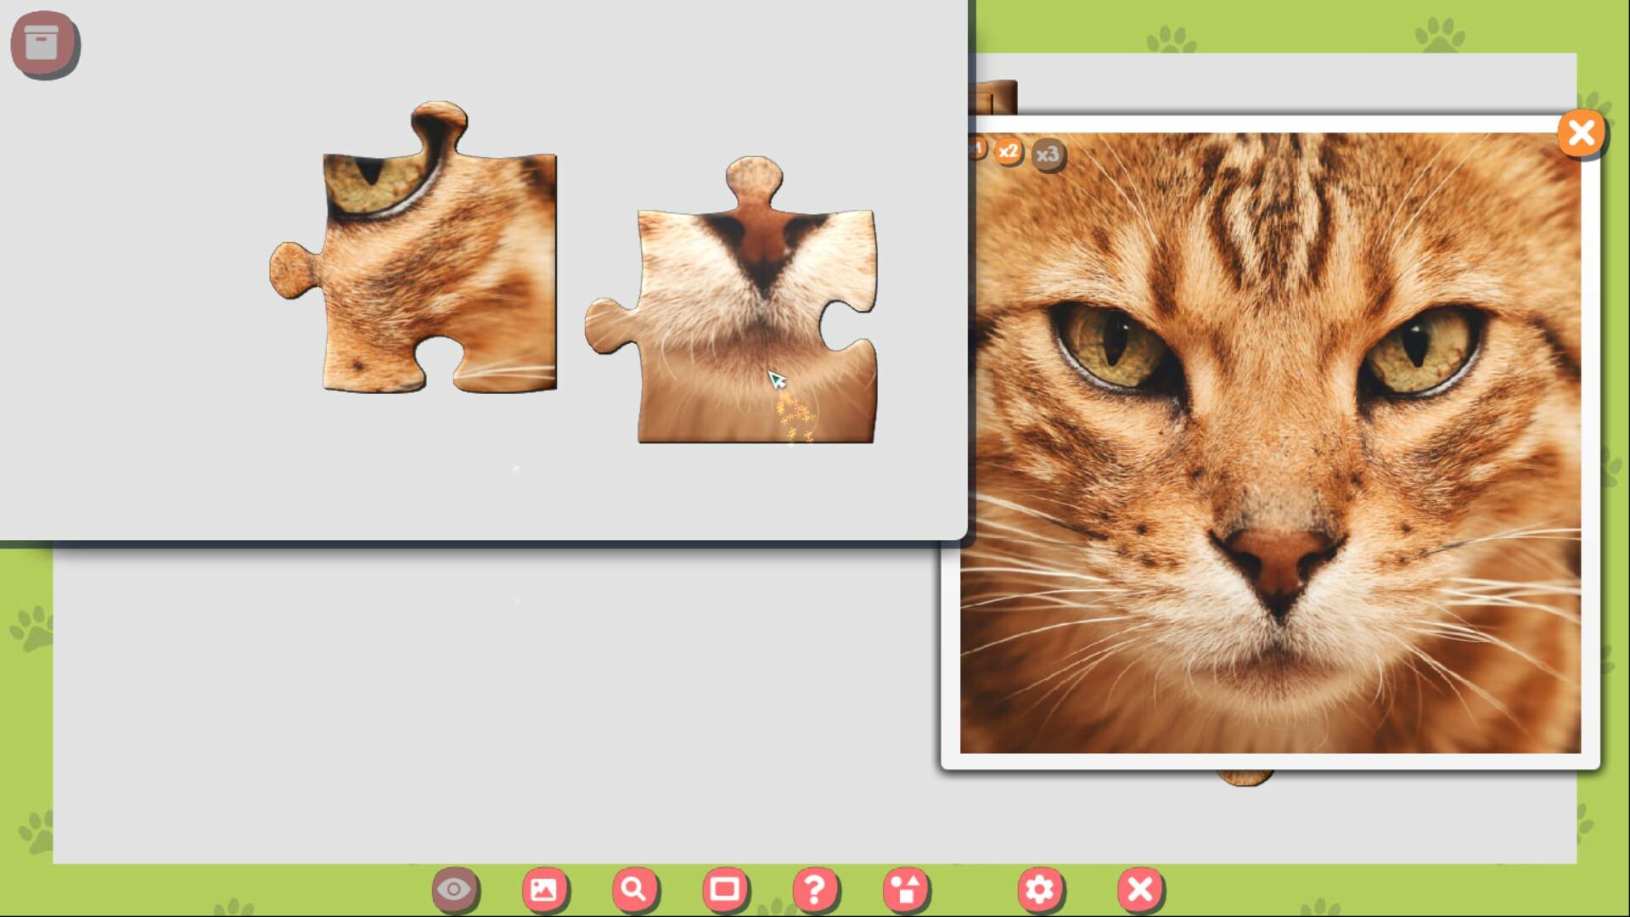Click the magnifier zoom tool

[633, 889]
